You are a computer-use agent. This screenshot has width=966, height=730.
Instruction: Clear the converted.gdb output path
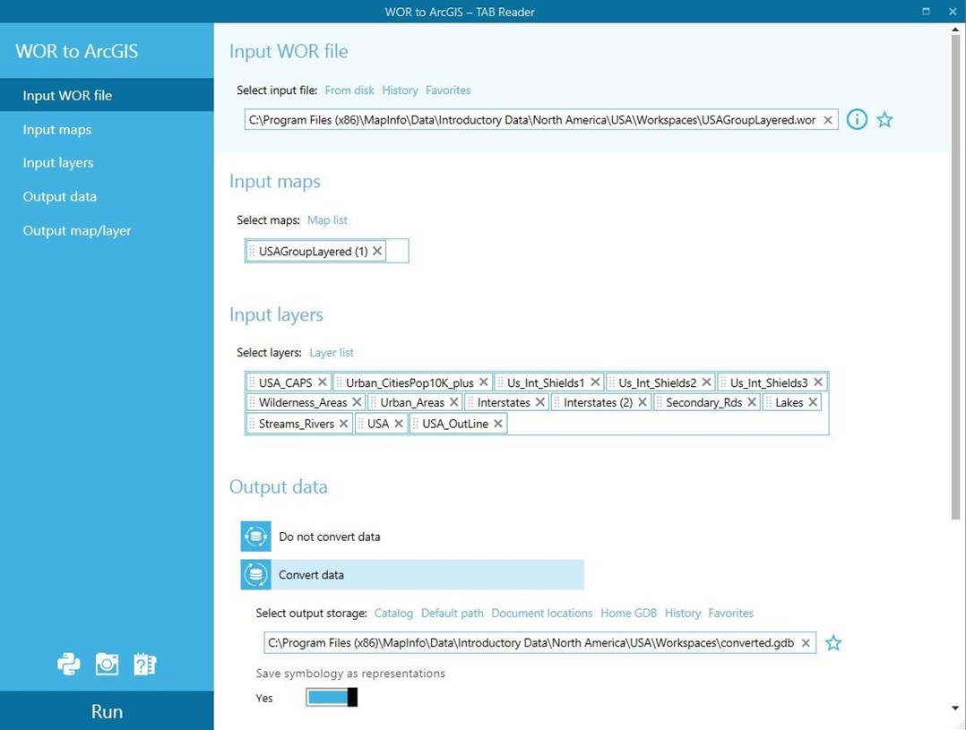pos(806,643)
